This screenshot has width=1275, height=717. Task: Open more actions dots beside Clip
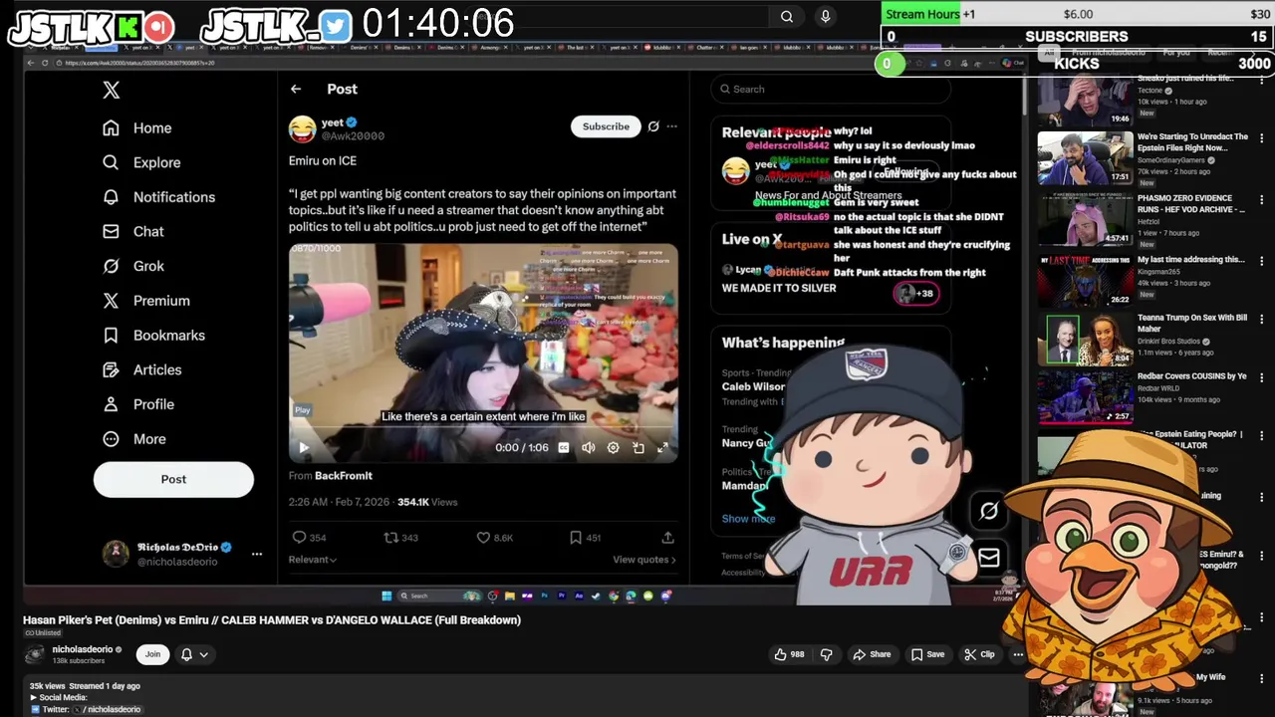point(1018,654)
